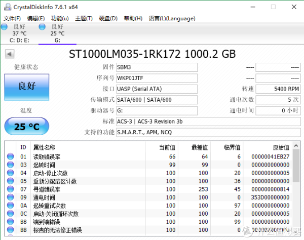304x240 pixels.
Task: Click the 原始值 column header
Action: pyautogui.click(x=268, y=147)
